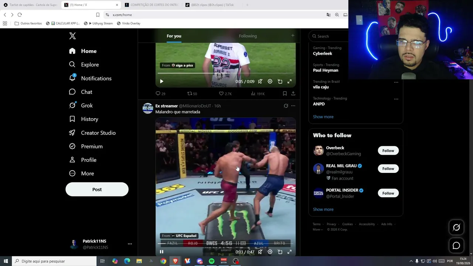473x266 pixels.
Task: Open Windows Start menu
Action: pos(6,261)
